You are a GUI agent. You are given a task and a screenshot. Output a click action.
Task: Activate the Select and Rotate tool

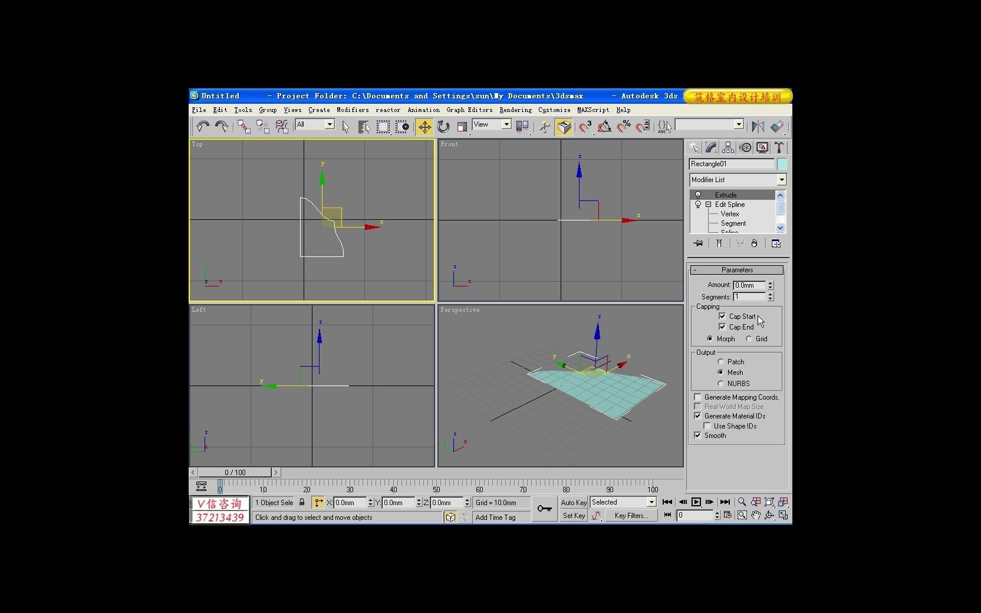point(443,126)
